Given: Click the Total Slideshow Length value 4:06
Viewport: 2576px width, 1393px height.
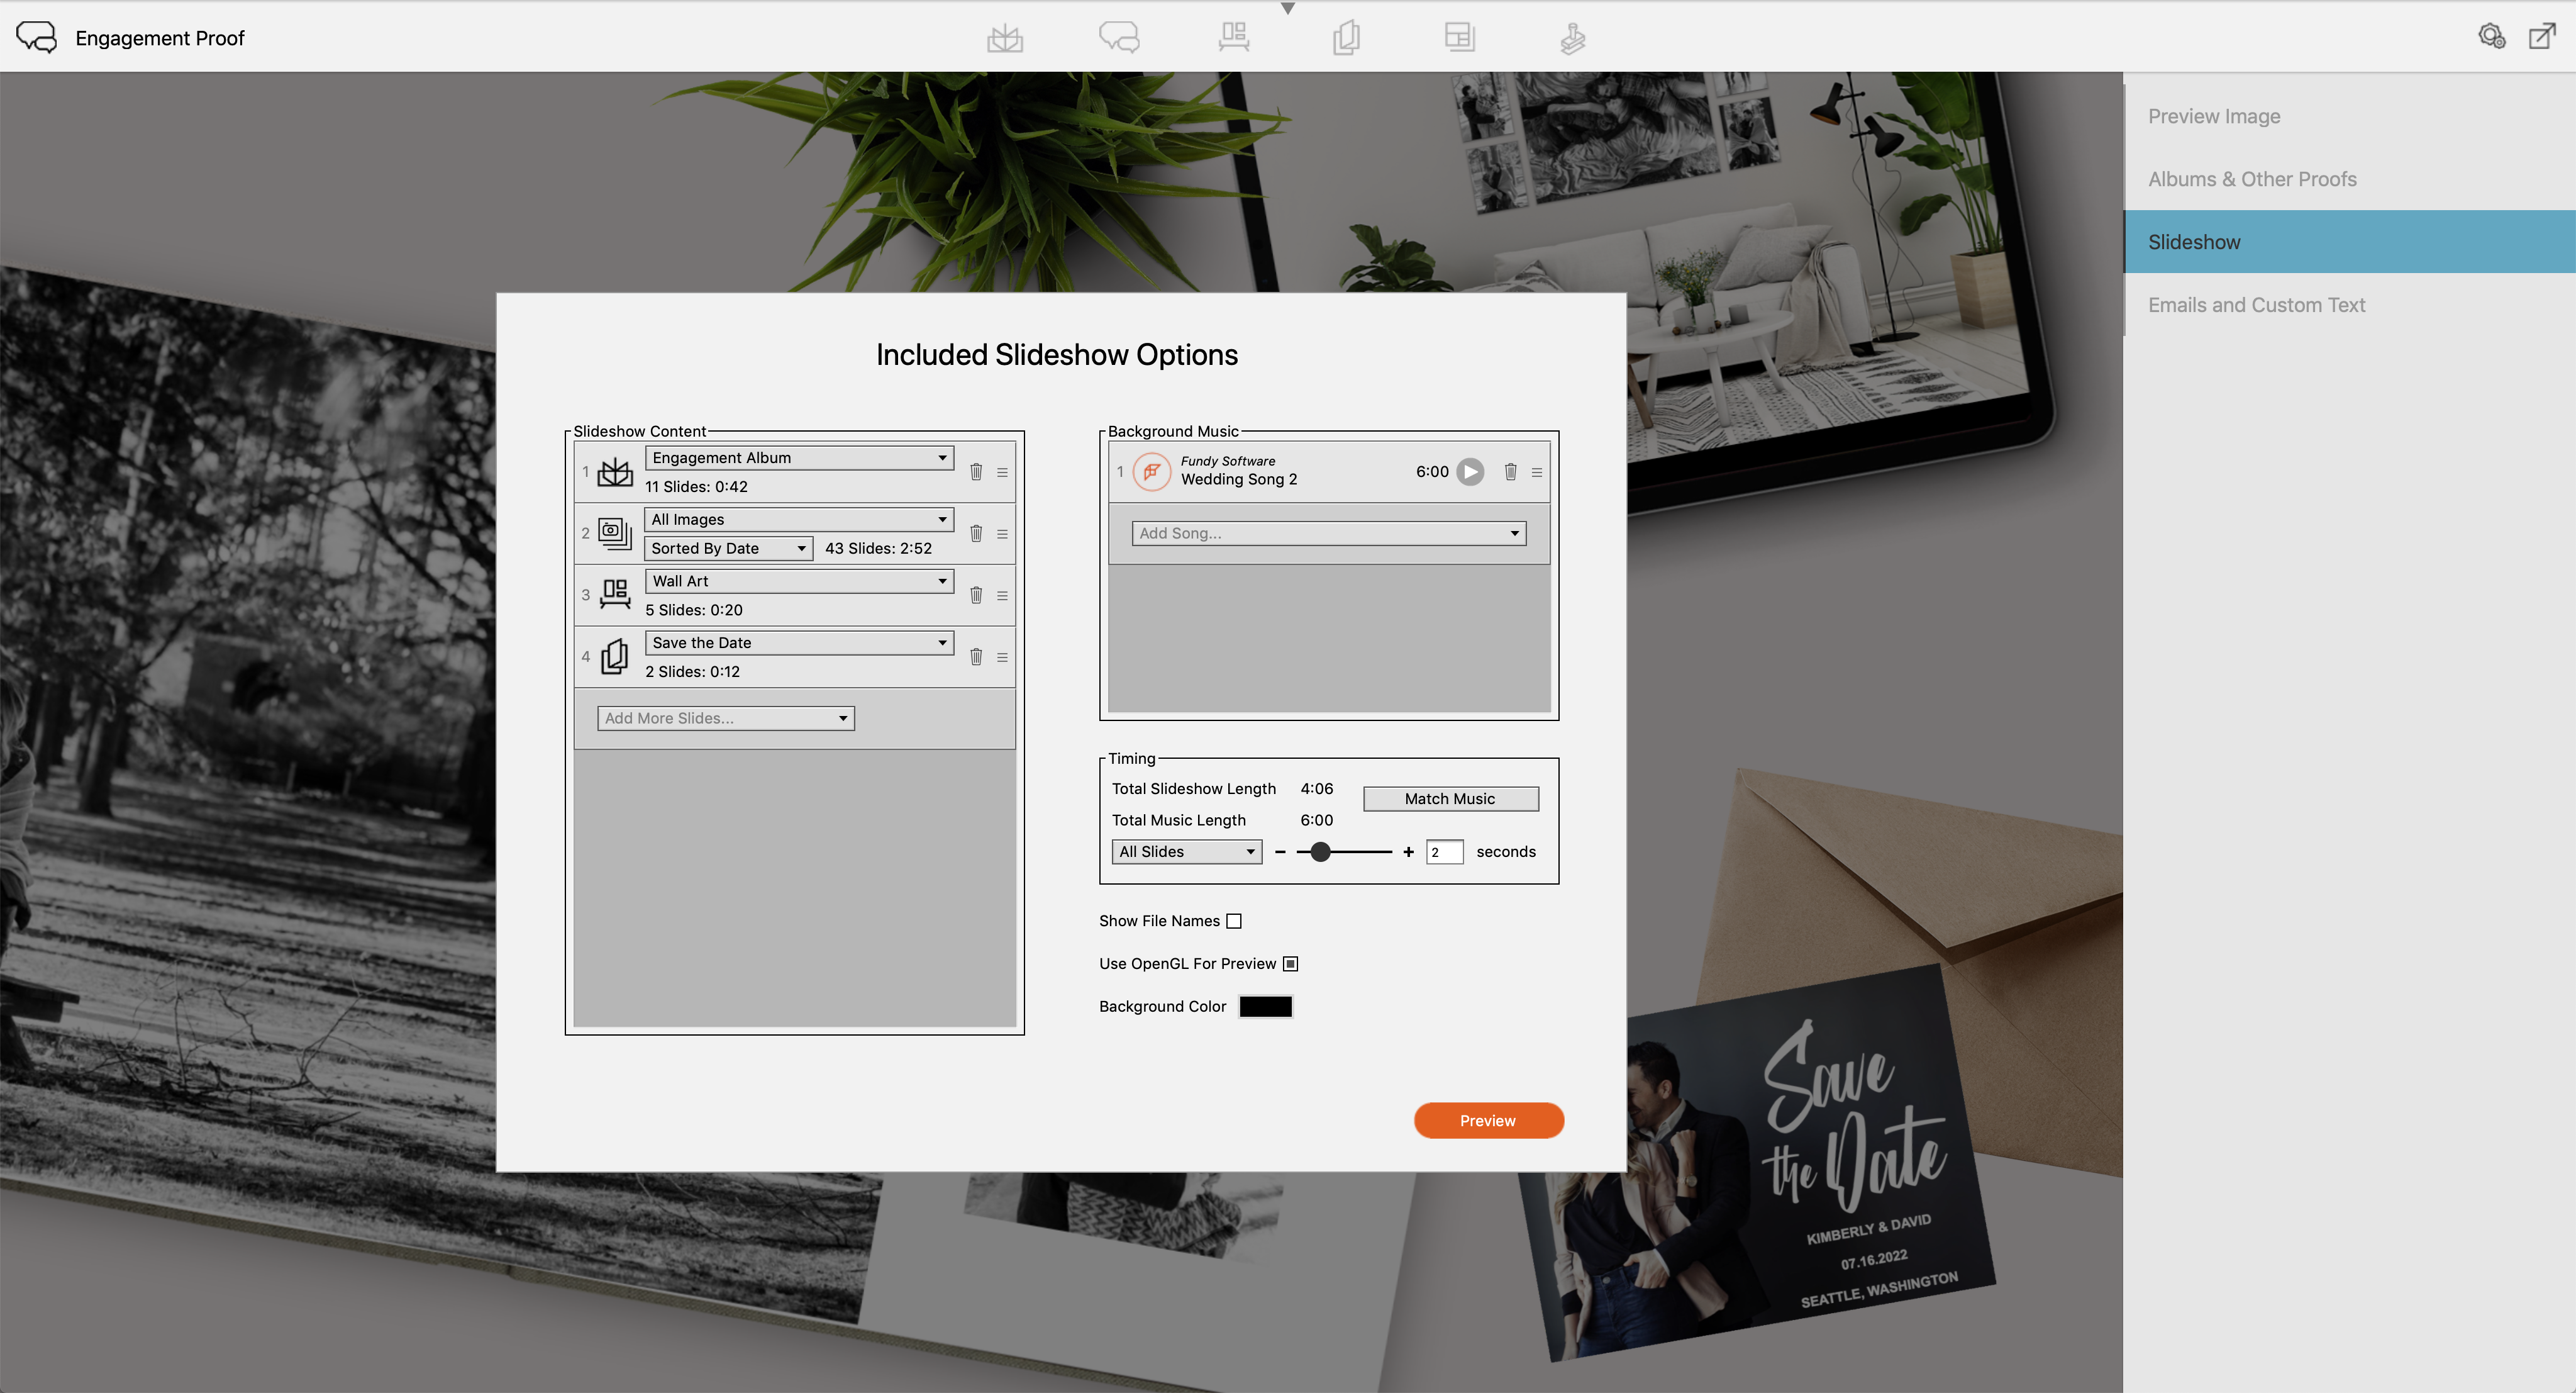Looking at the screenshot, I should [x=1316, y=788].
